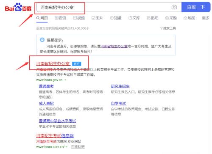Click snippet text 河南招生考试信息网,专业网站

coord(59,141)
